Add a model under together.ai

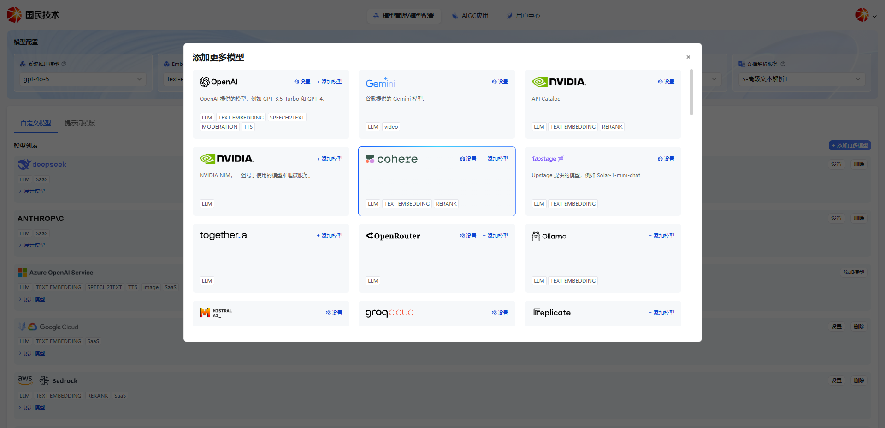pos(330,236)
